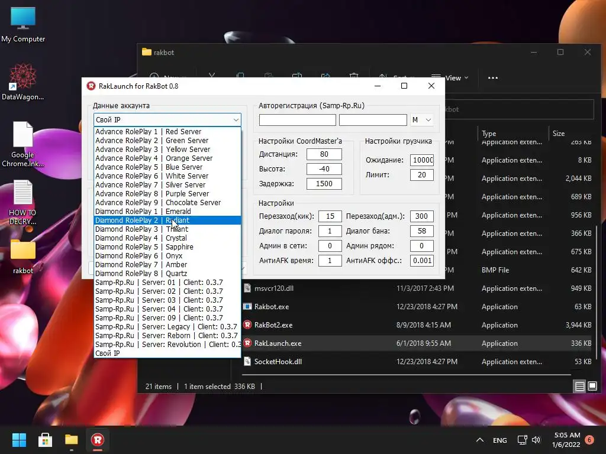Choose Advance RolePlay 5 | Blue Server
The image size is (606, 454).
click(x=167, y=167)
